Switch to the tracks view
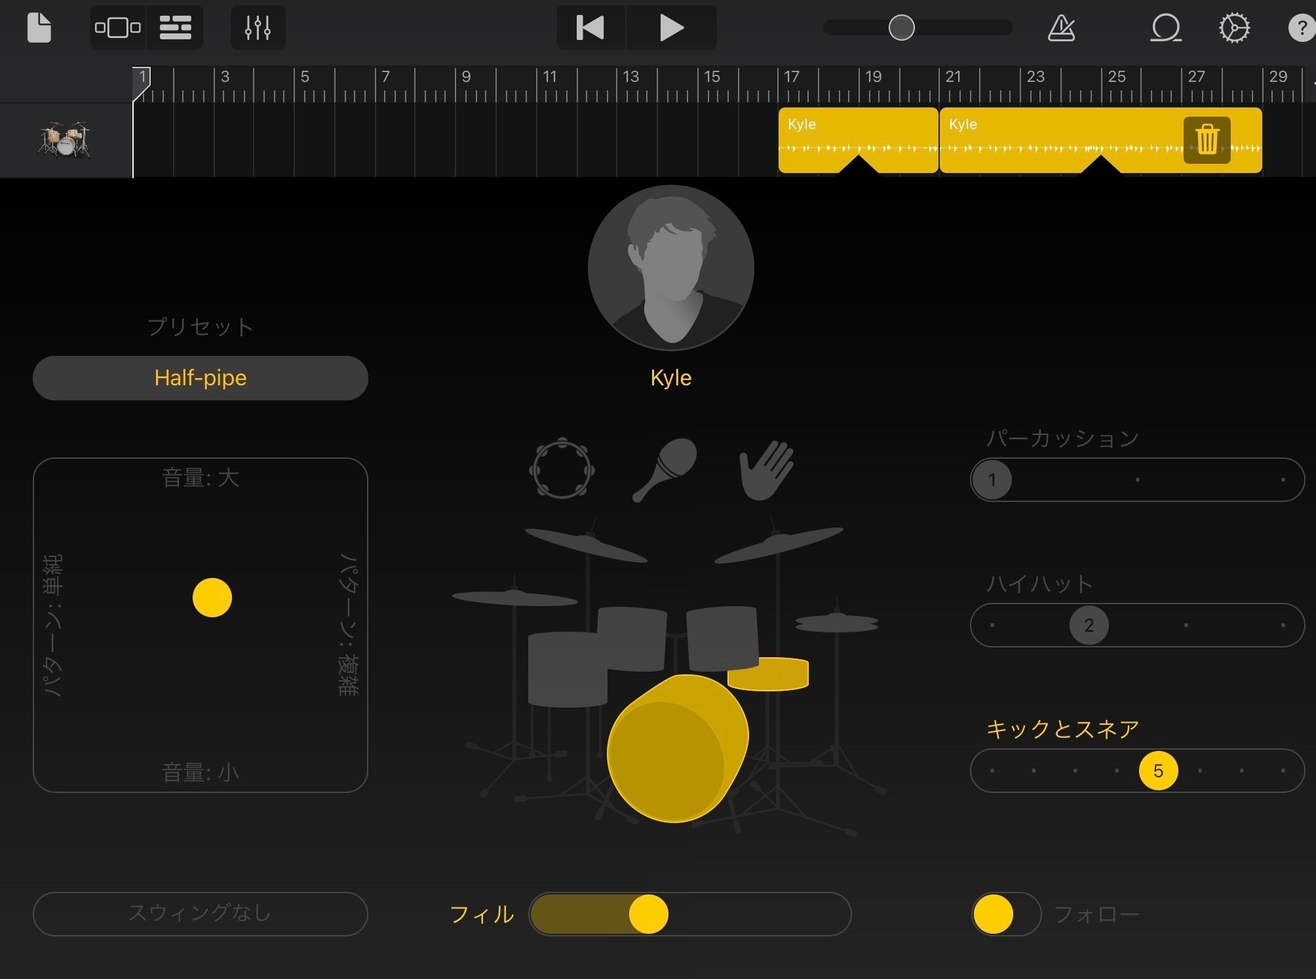 pos(175,28)
